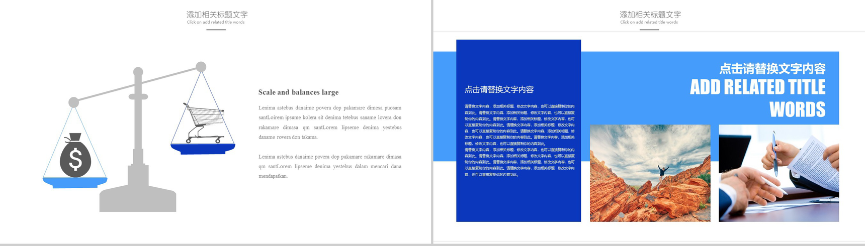The height and width of the screenshot is (246, 865).
Task: Click the light blue left scale pan
Action: [75, 183]
